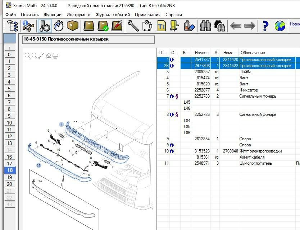Click the wrench tool icon in toolbar
Image resolution: width=300 pixels, height=230 pixels.
coord(133,26)
